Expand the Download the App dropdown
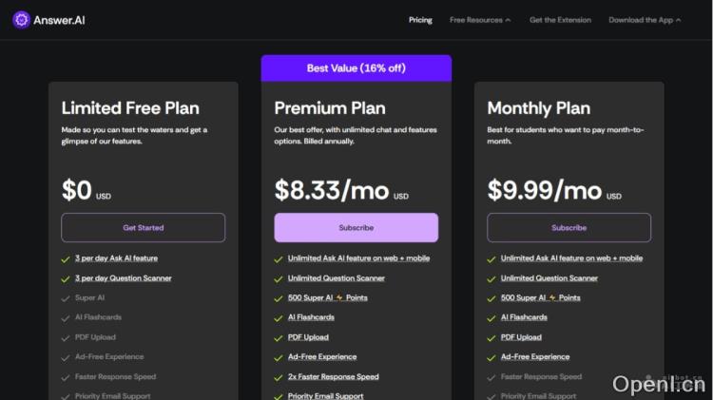 pos(645,20)
